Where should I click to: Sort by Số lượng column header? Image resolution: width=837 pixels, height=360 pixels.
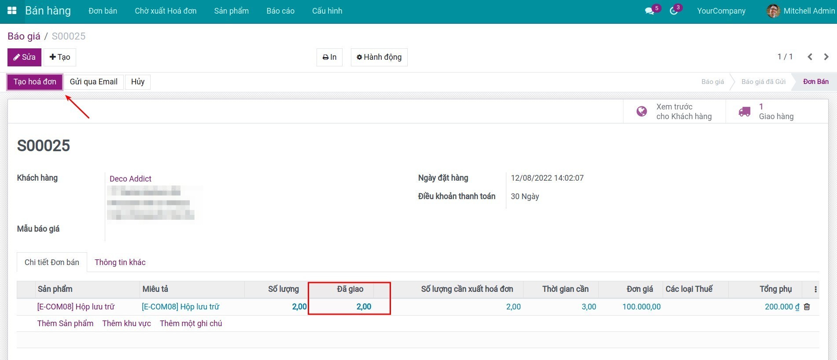tap(277, 289)
